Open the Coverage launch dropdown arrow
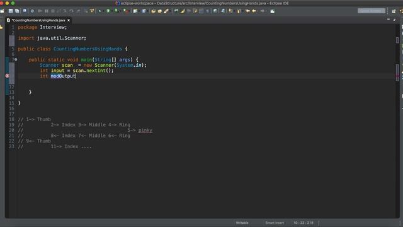403x227 pixels. 120,11
